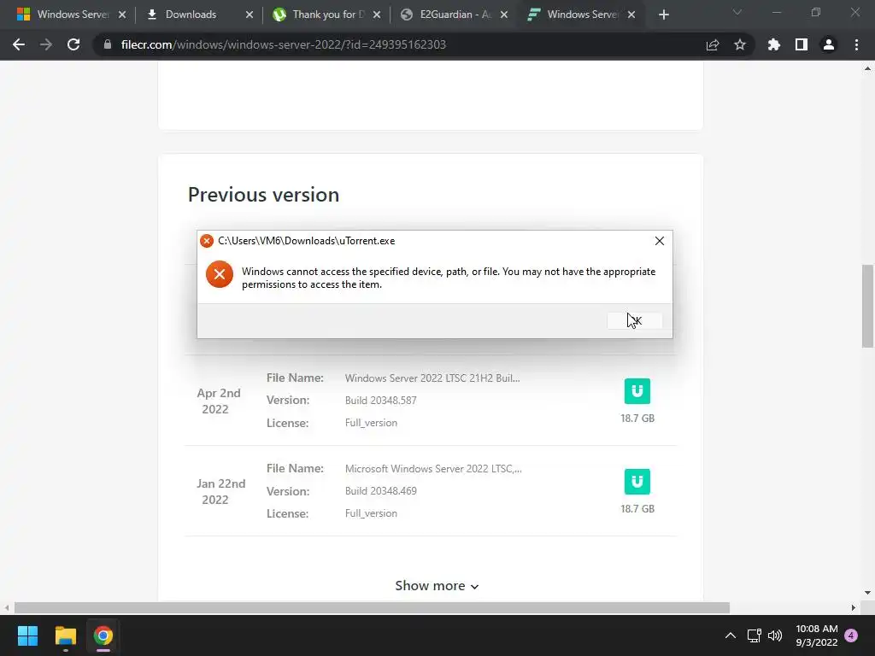Expand the list with Show more

(x=437, y=586)
